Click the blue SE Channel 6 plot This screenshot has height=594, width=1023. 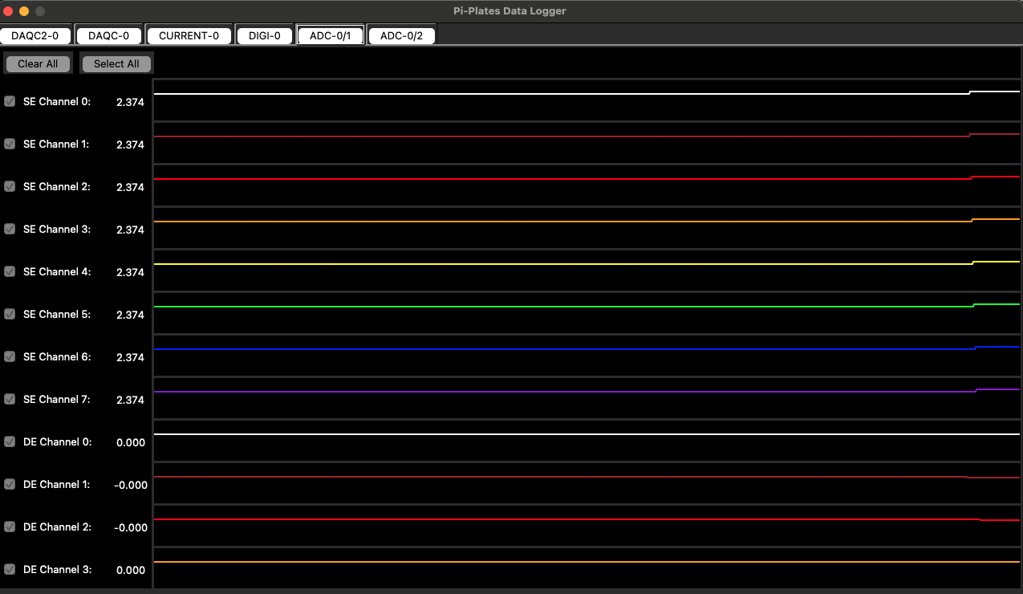click(587, 356)
